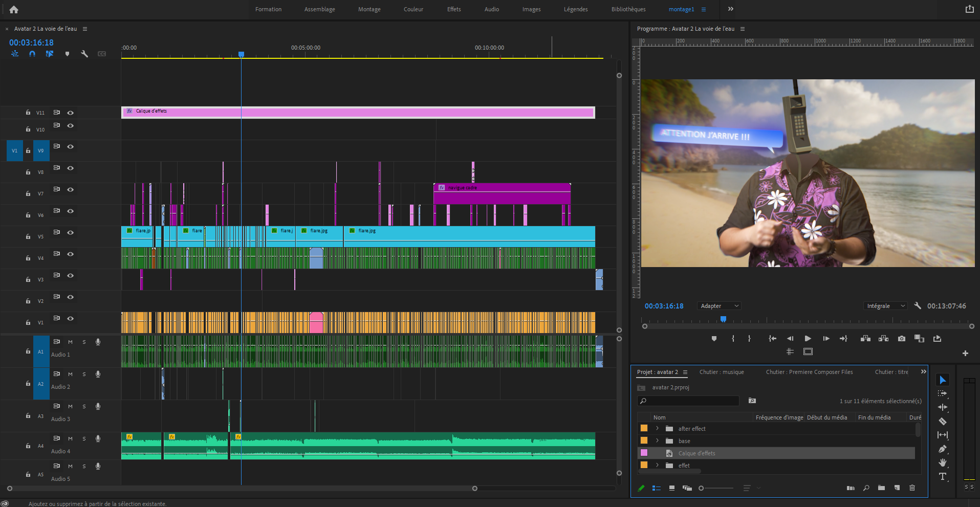Select the Slip tool

(943, 435)
